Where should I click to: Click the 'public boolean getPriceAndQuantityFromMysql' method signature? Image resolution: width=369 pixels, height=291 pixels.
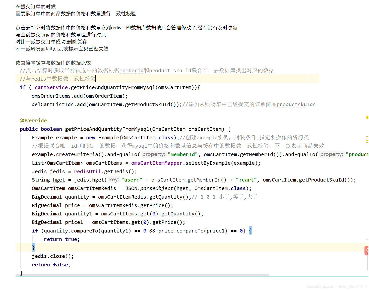(125, 129)
